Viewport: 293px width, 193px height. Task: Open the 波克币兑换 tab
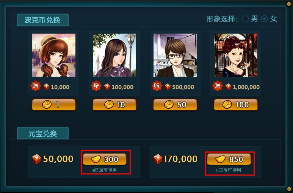pos(43,20)
